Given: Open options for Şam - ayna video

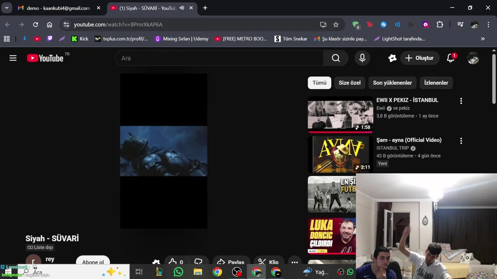Looking at the screenshot, I should (x=461, y=141).
